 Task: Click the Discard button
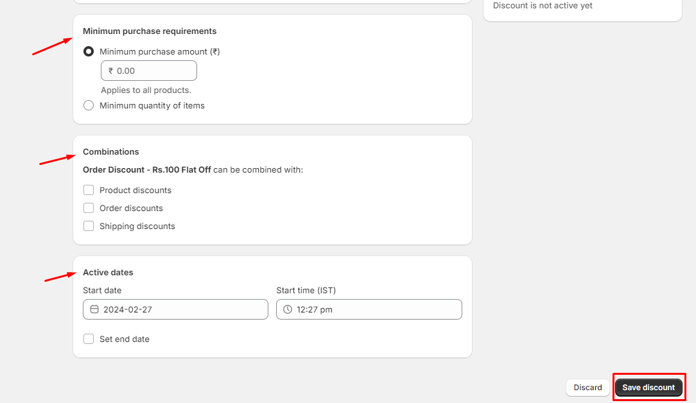pos(587,388)
